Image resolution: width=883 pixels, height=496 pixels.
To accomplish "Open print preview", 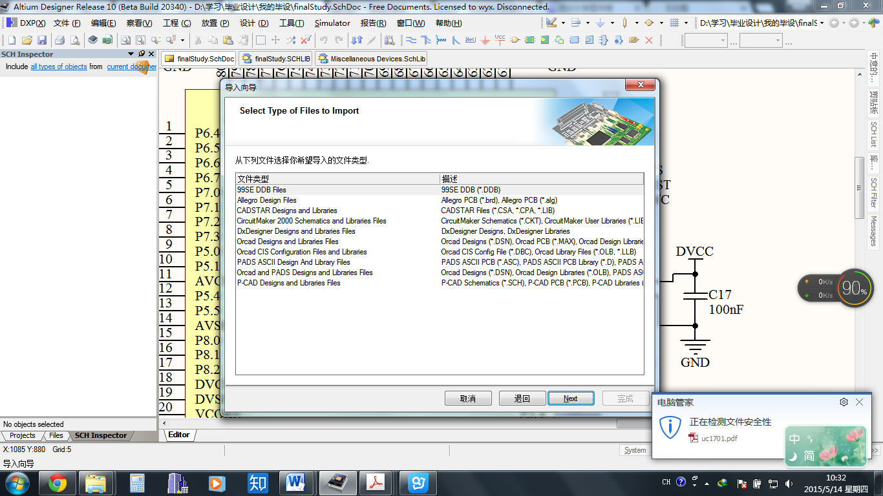I will pos(75,40).
